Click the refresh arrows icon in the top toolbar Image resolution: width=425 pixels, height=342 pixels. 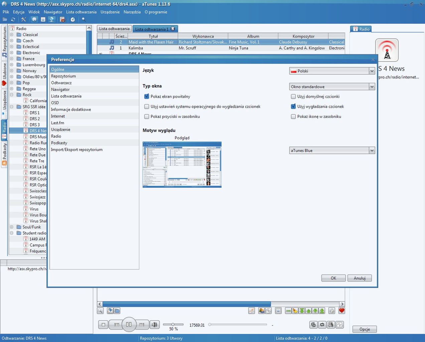(x=13, y=20)
